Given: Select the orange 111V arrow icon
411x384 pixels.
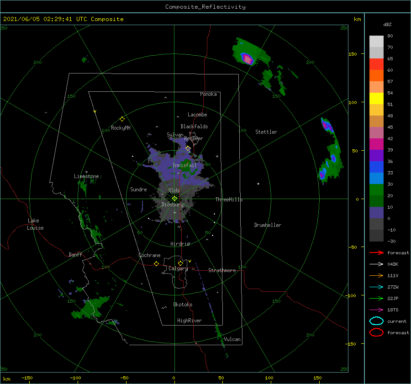Looking at the screenshot, I should coord(376,275).
